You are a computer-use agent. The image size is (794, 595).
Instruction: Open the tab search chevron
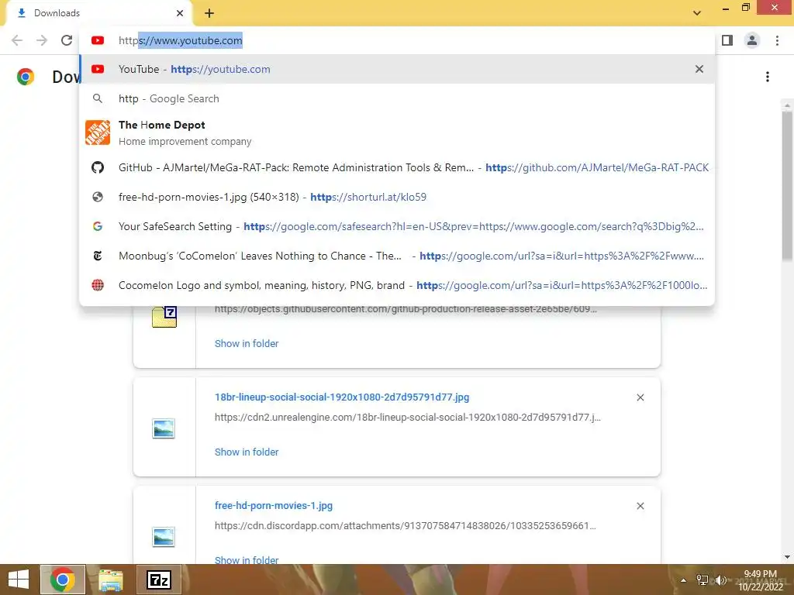(697, 13)
